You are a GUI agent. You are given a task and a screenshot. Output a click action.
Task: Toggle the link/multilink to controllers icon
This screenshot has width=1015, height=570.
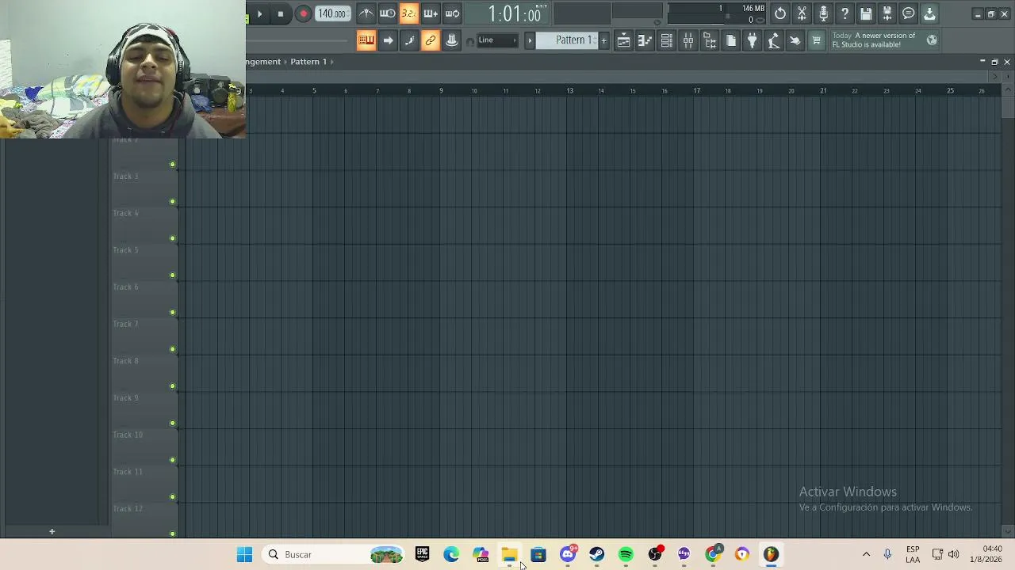coord(431,40)
